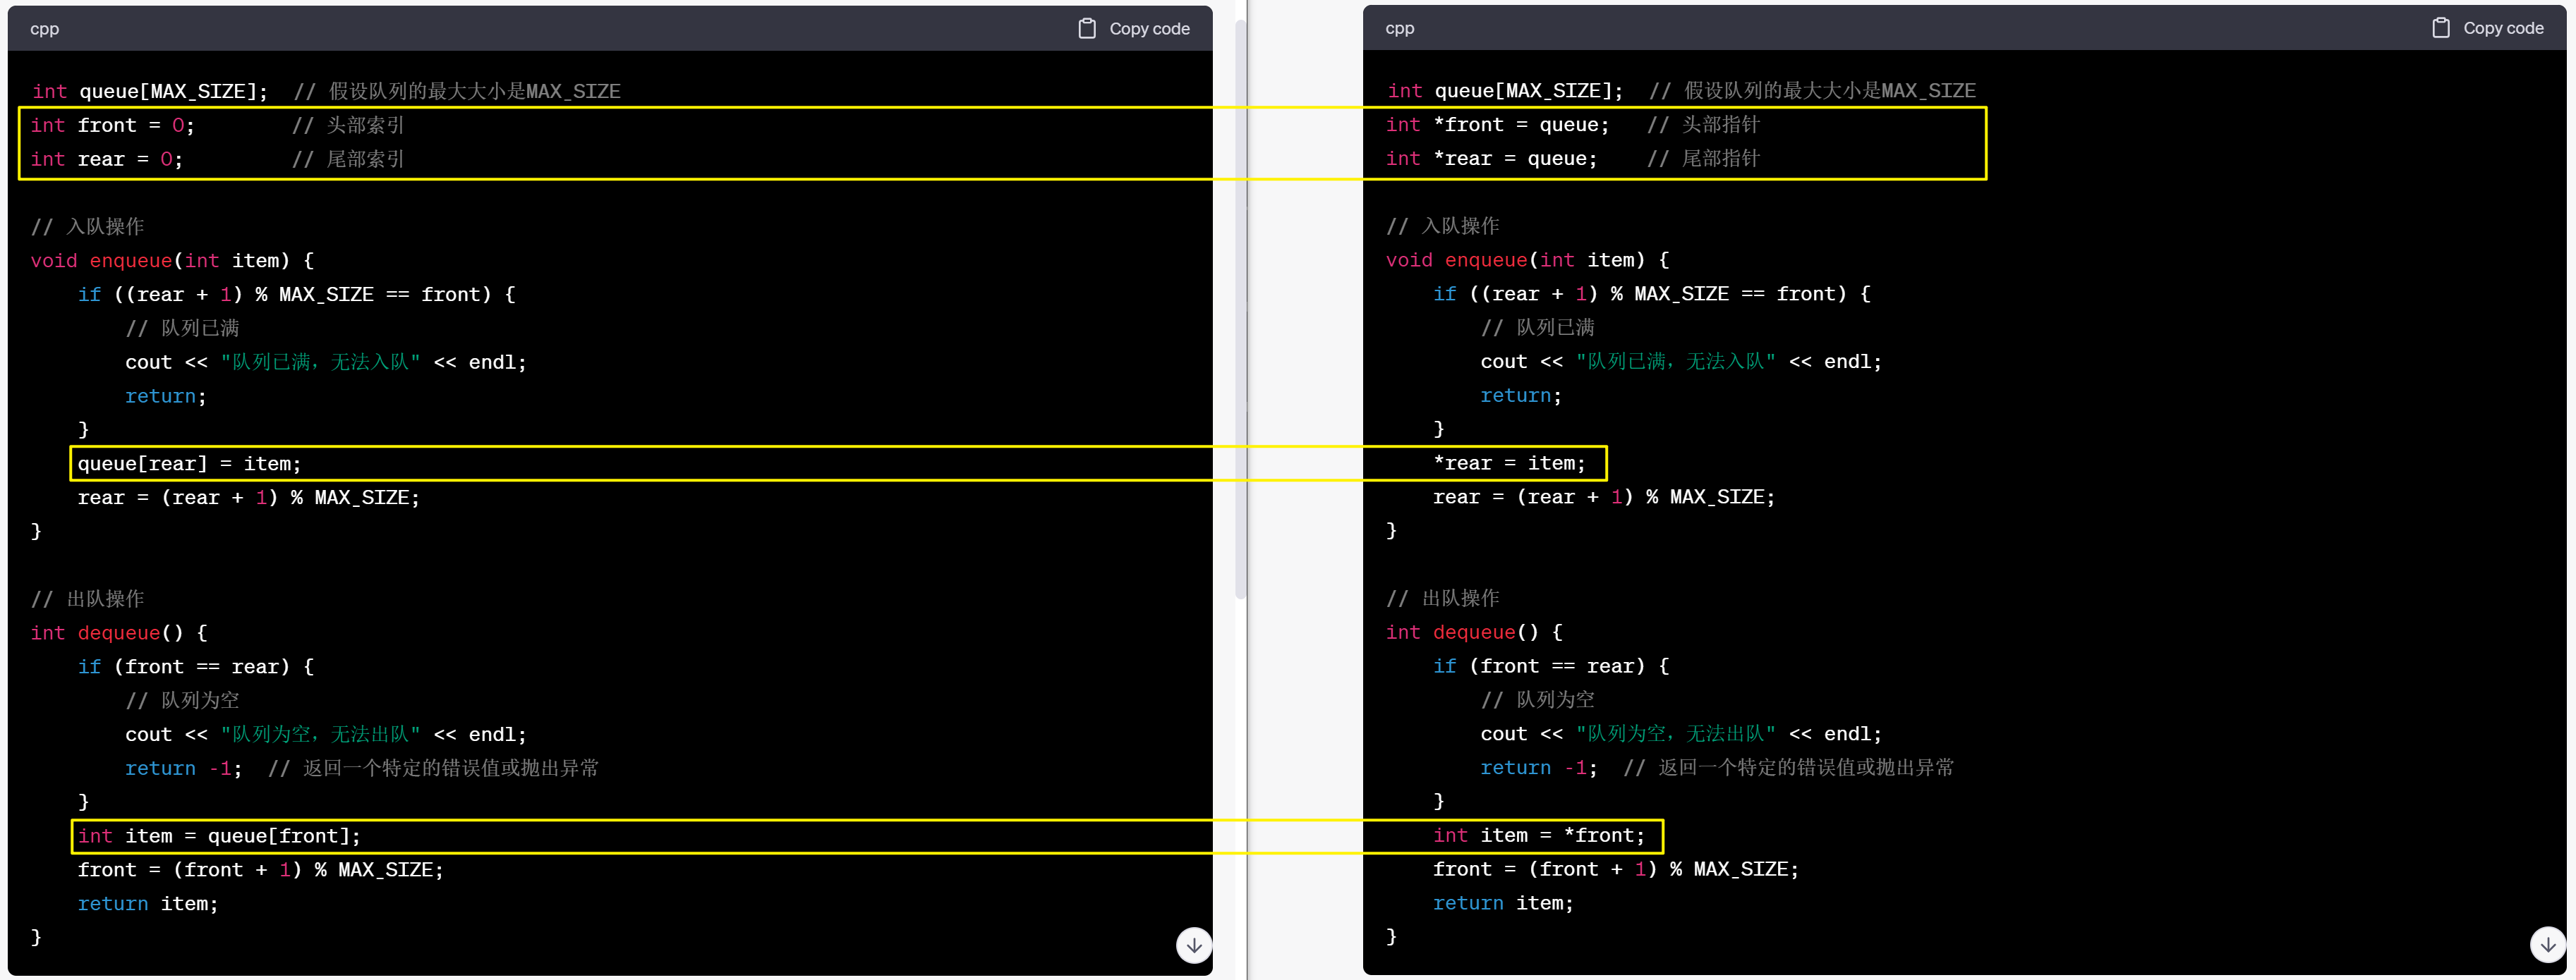Screen dimensions: 2576x980
Task: Click 'Copy code' text in left code block
Action: (1149, 29)
